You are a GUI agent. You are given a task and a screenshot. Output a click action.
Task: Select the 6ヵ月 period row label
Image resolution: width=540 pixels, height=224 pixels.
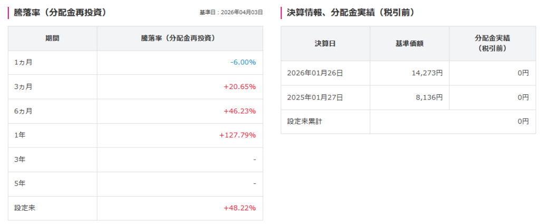pos(24,111)
